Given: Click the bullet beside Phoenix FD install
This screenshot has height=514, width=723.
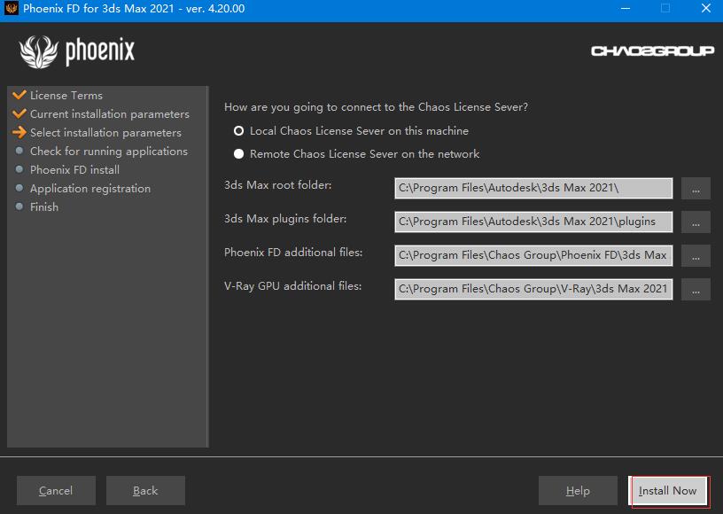Looking at the screenshot, I should click(x=19, y=169).
